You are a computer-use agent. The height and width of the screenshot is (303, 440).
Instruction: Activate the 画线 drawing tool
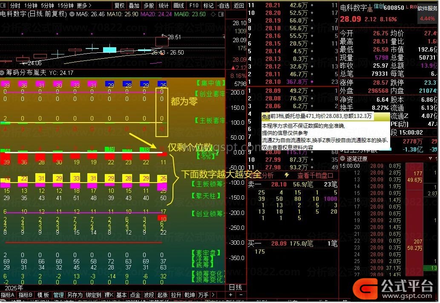[178, 6]
